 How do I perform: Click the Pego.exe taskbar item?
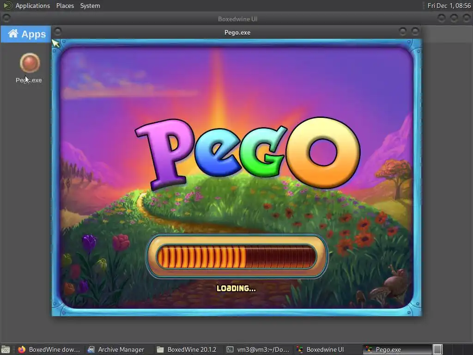pyautogui.click(x=397, y=349)
